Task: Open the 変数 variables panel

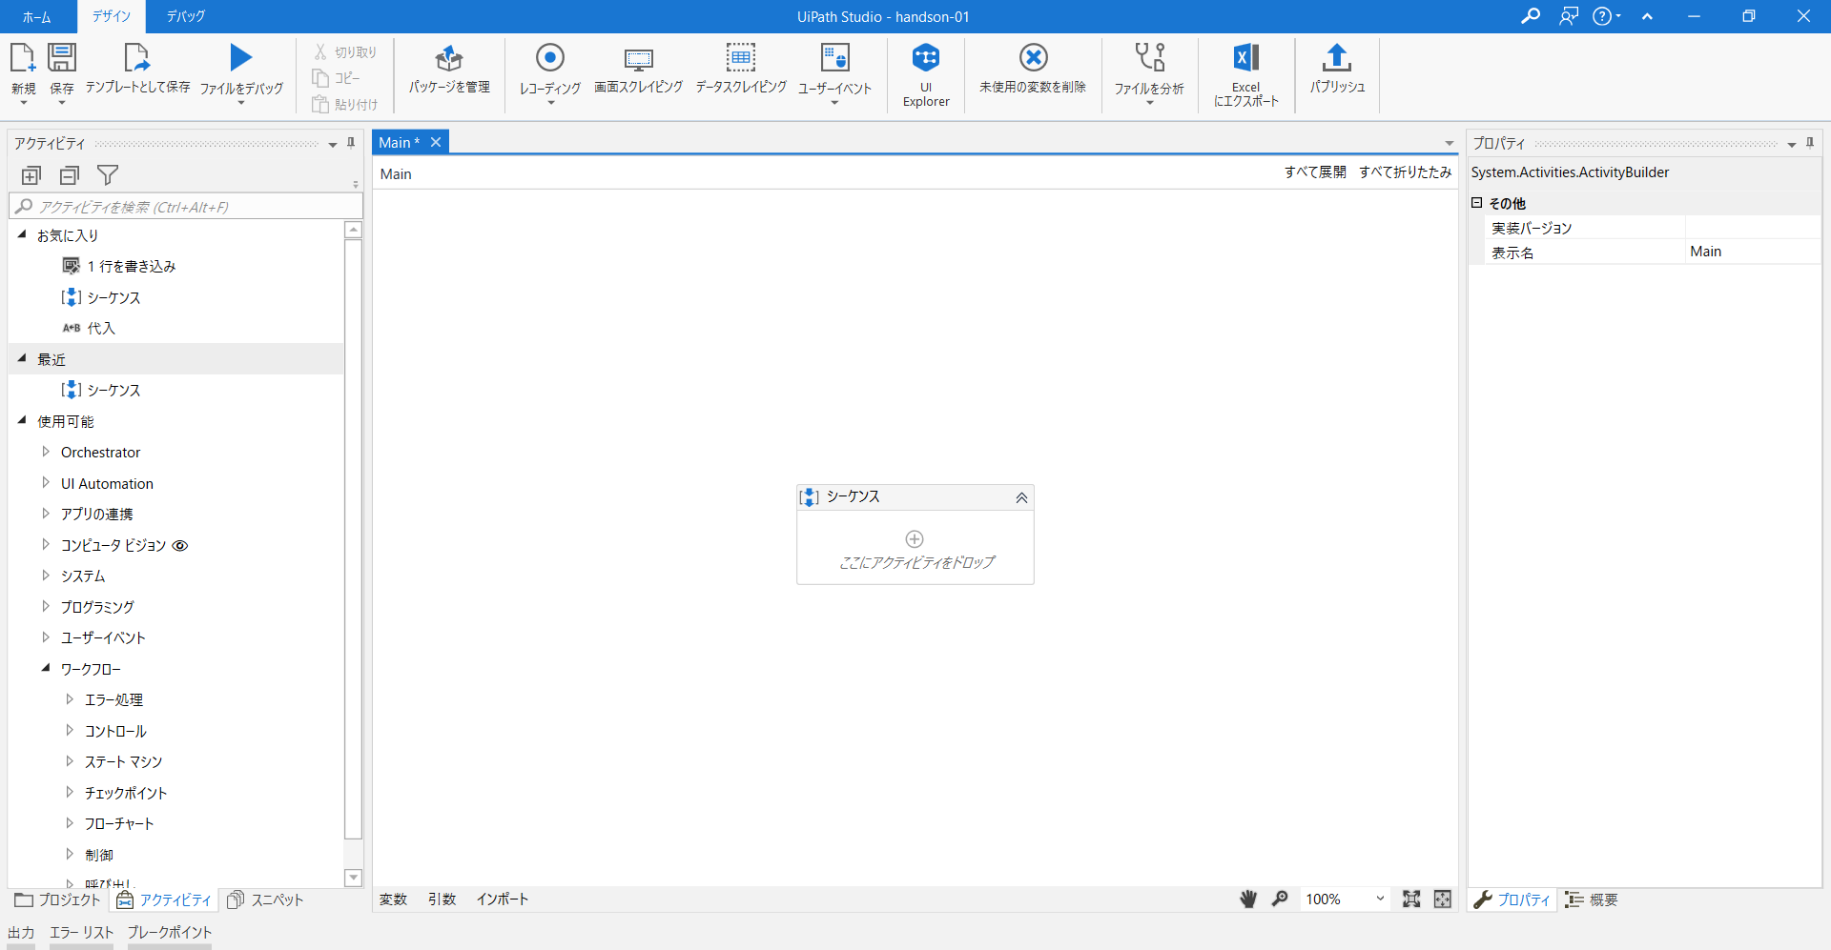Action: (394, 899)
